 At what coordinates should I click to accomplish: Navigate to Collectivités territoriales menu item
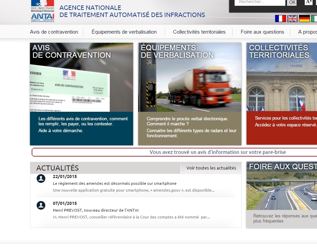click(x=199, y=32)
